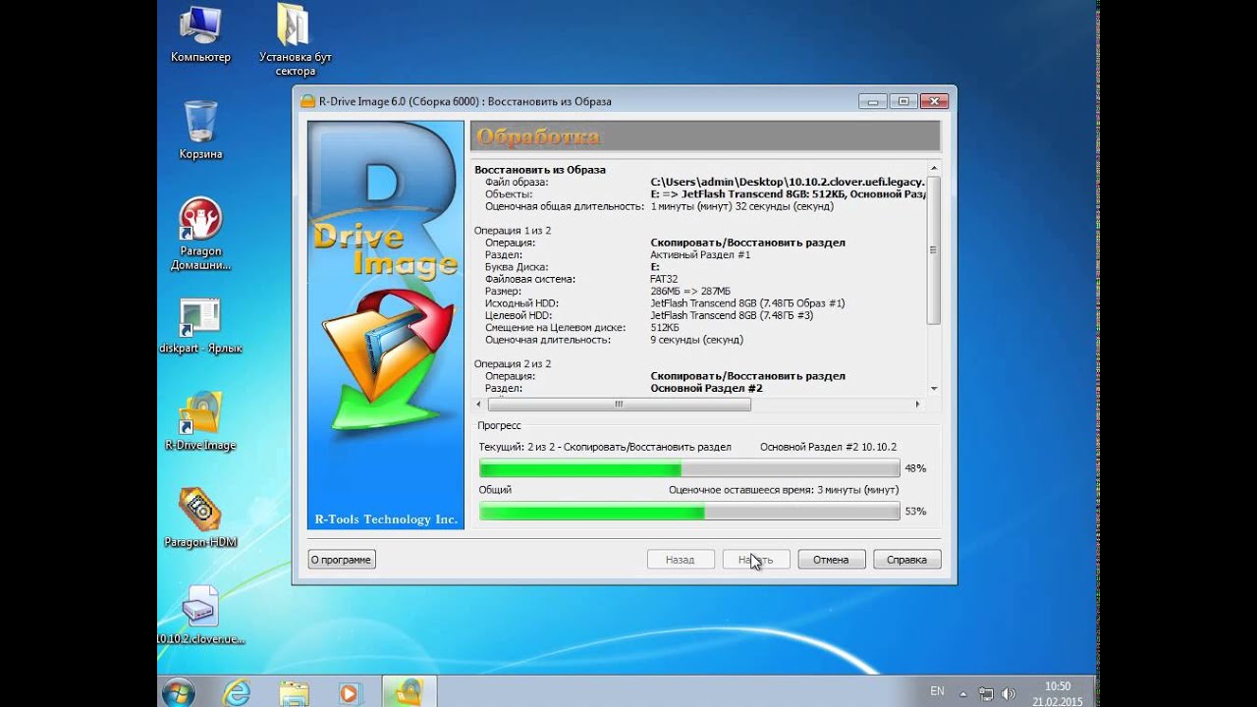Click the Основной Раздел #2 value

(x=706, y=389)
